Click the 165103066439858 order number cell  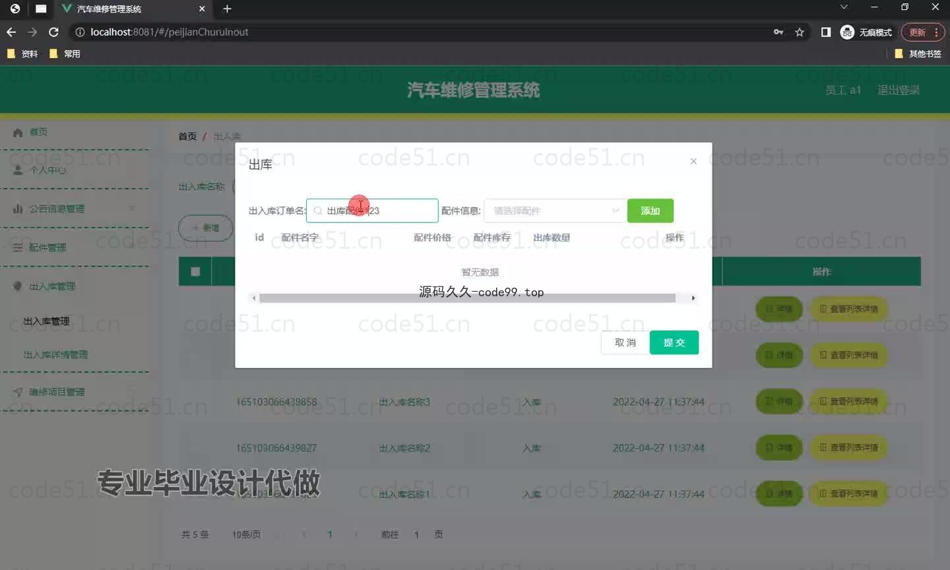click(x=276, y=402)
